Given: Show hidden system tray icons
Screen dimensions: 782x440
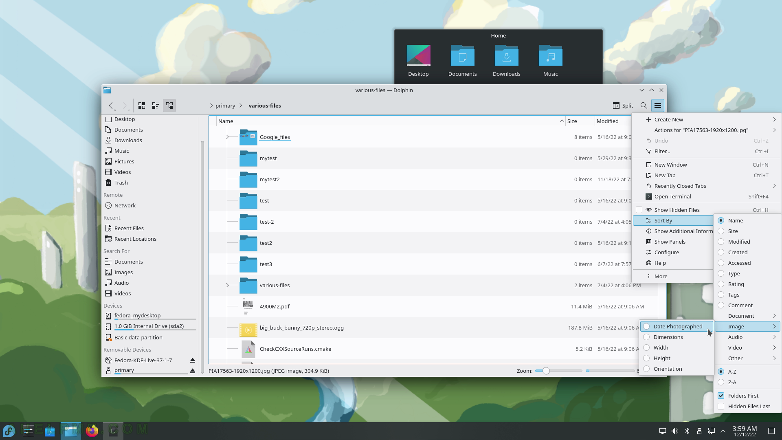Looking at the screenshot, I should [x=723, y=431].
